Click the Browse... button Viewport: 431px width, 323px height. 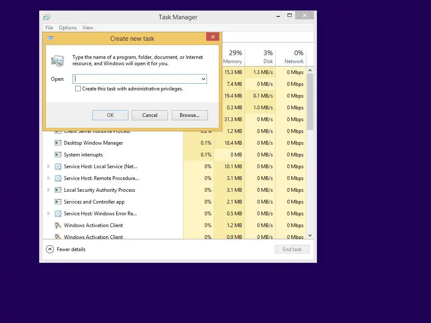tap(190, 115)
